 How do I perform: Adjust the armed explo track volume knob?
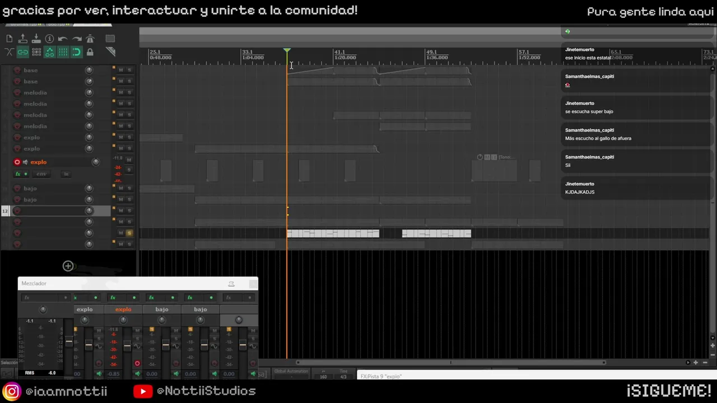click(96, 162)
